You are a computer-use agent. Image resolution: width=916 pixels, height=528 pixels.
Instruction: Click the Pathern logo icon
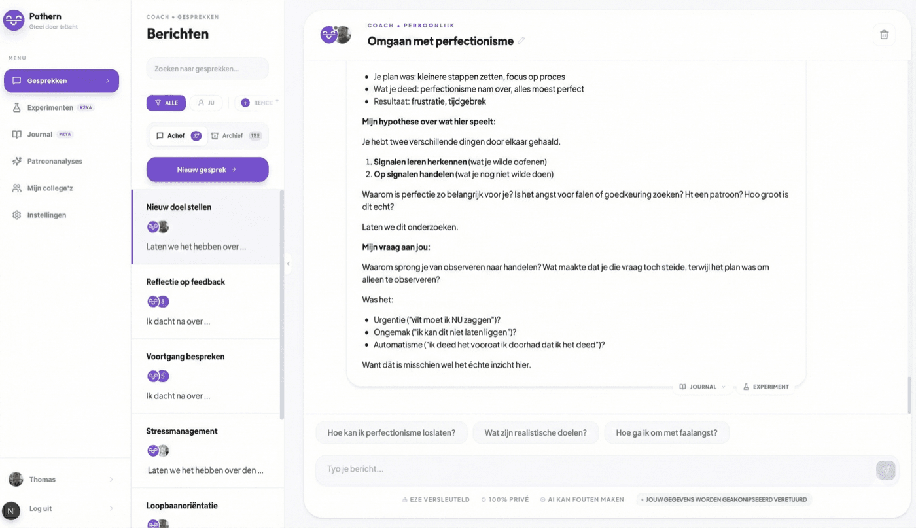(13, 20)
